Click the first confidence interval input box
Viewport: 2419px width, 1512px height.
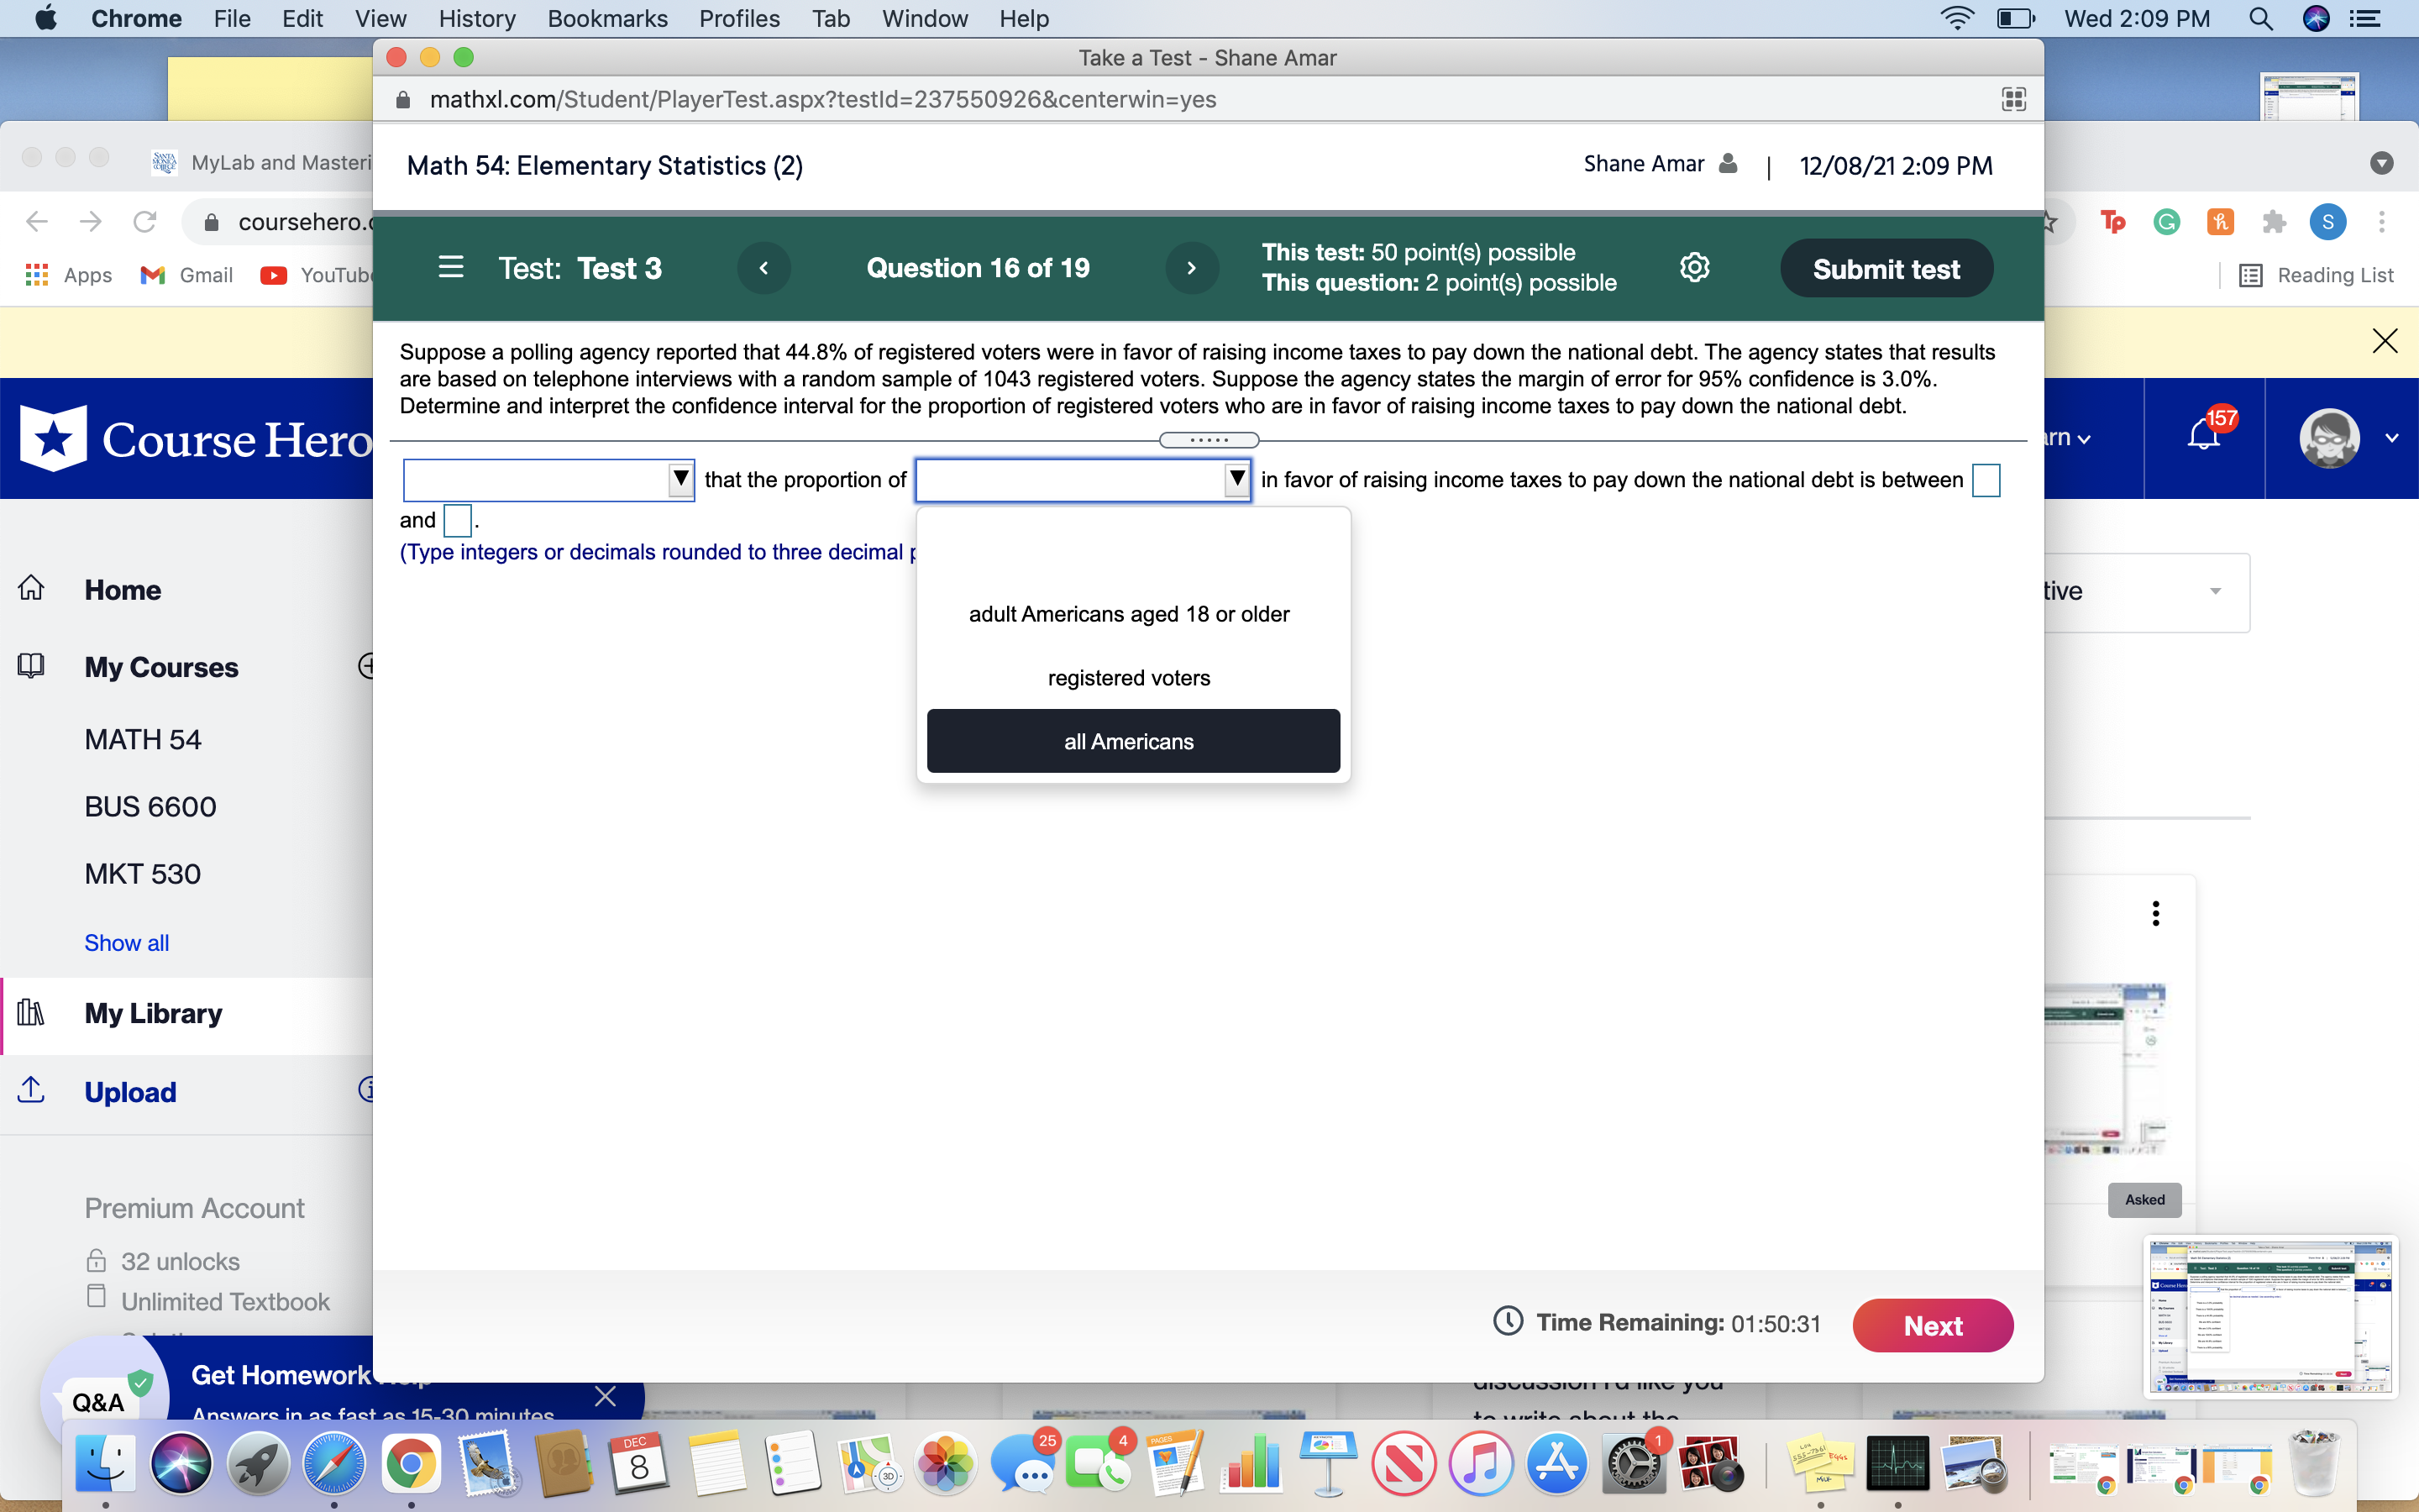click(1986, 480)
